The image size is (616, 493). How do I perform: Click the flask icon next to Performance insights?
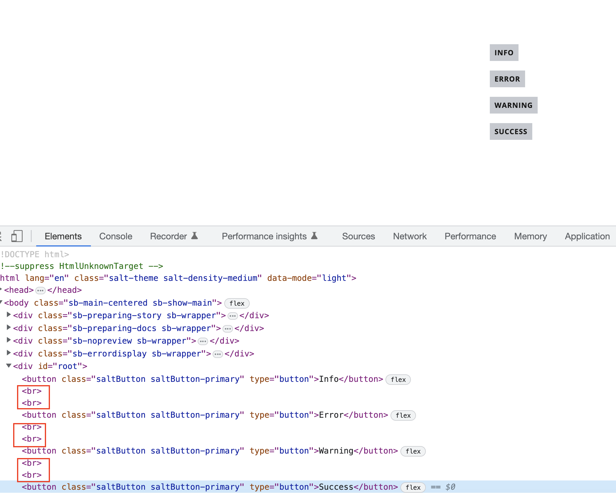(314, 236)
